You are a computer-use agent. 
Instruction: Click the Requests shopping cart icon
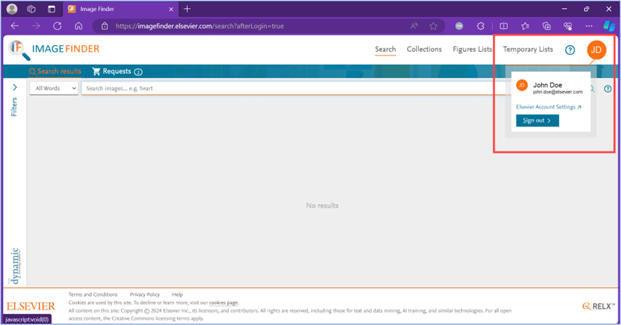tap(96, 71)
